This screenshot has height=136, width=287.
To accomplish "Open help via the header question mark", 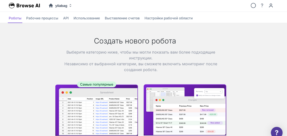I will pyautogui.click(x=262, y=6).
